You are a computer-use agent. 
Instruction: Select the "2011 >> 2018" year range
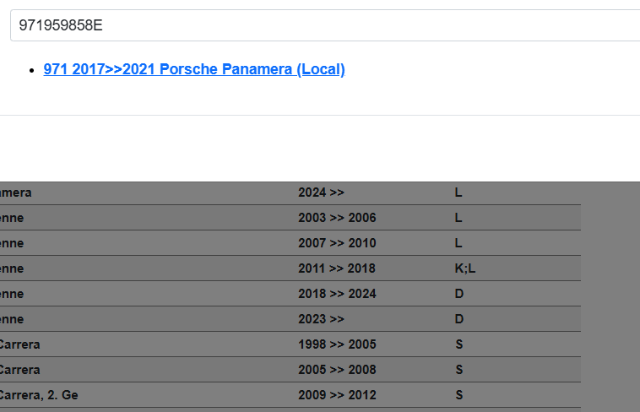[x=337, y=268]
